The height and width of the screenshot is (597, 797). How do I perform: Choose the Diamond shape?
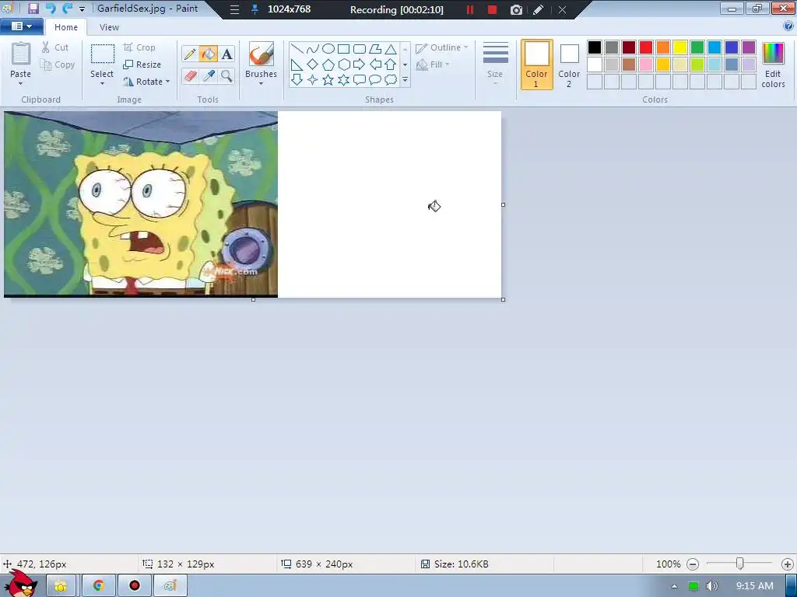(313, 65)
